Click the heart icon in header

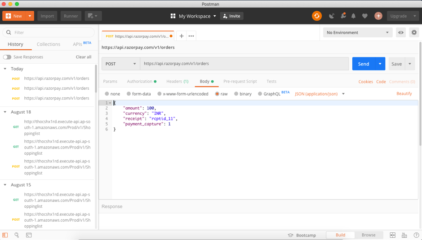click(364, 16)
